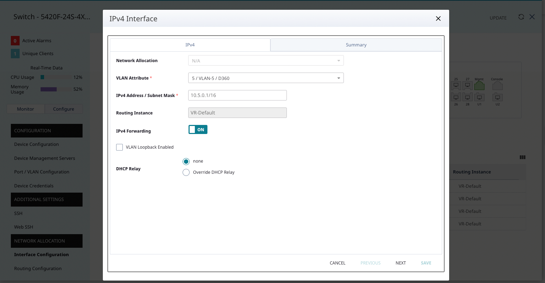Click the Mgmt port icon
Image resolution: width=545 pixels, height=283 pixels.
[479, 86]
